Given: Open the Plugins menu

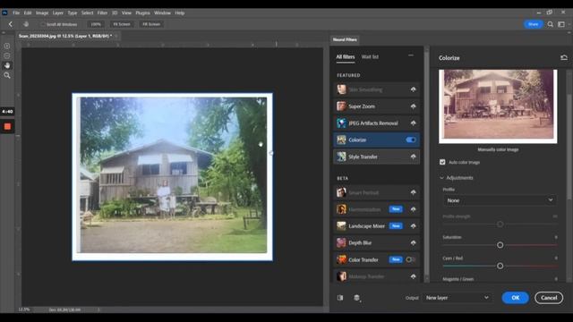Looking at the screenshot, I should point(142,13).
